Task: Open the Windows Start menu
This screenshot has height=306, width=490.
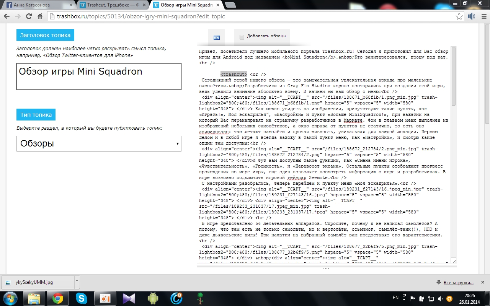Action: 10,298
